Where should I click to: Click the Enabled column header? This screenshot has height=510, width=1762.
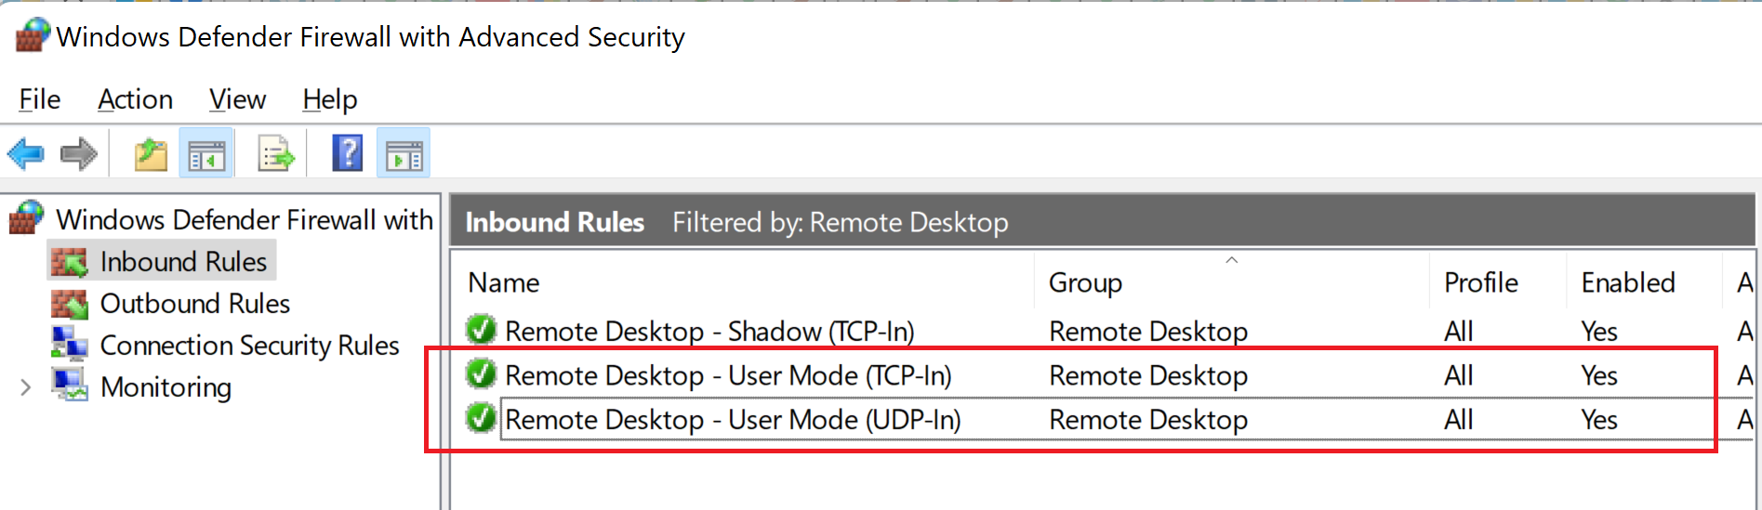click(x=1628, y=282)
